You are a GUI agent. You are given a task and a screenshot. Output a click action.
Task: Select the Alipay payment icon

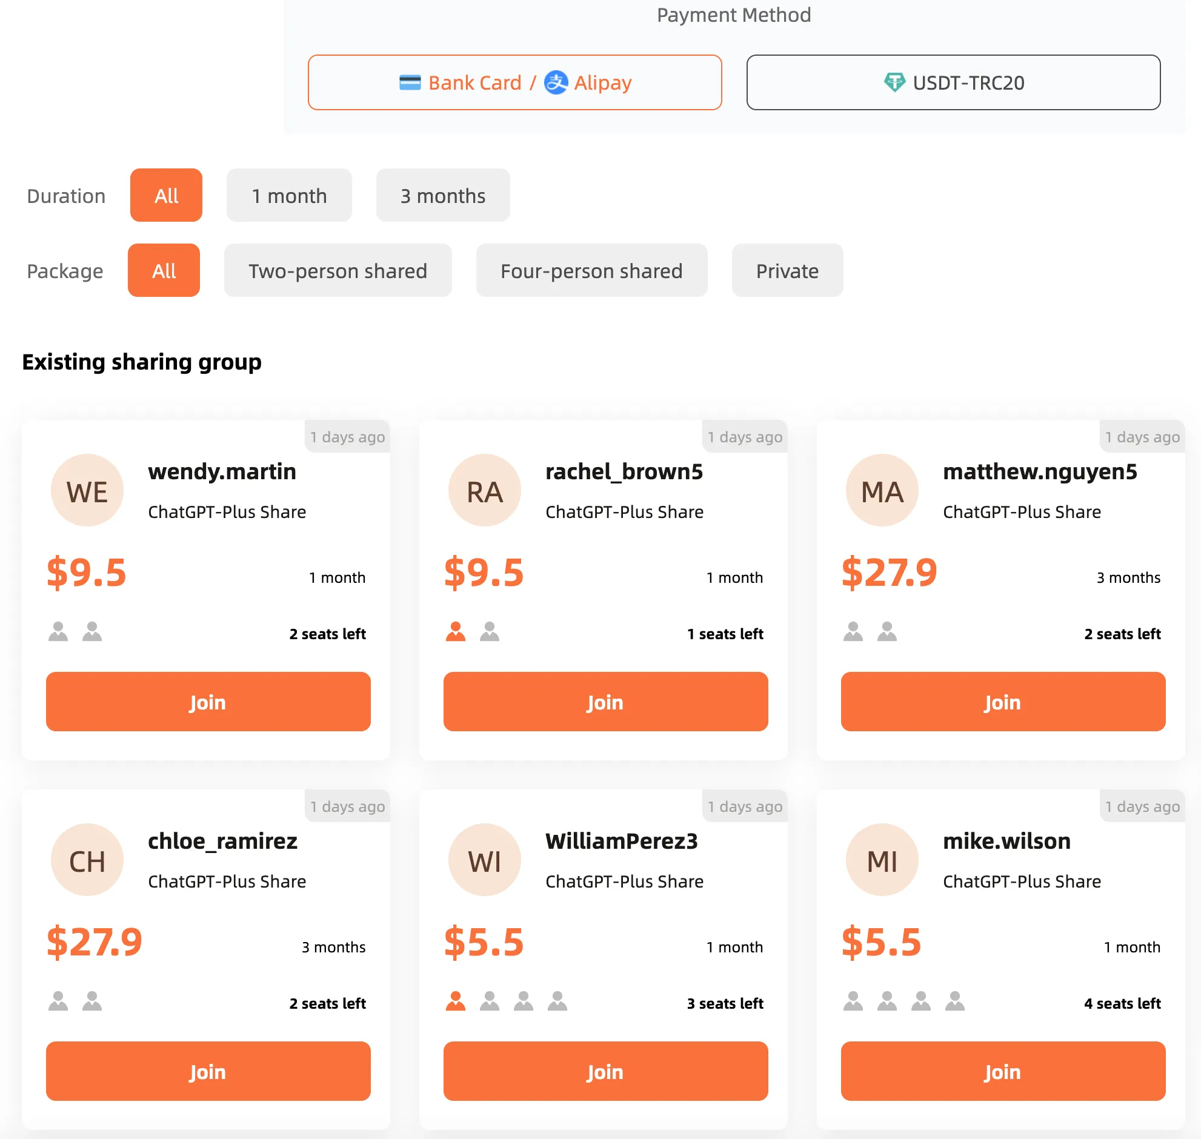click(557, 82)
